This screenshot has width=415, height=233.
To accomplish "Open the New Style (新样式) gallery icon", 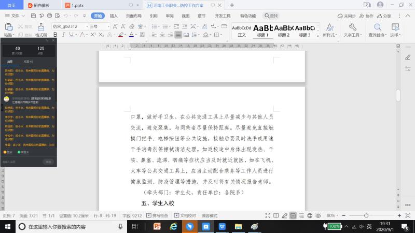I will coord(329,27).
